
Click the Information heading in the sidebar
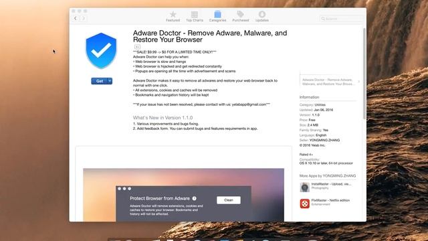click(x=309, y=97)
